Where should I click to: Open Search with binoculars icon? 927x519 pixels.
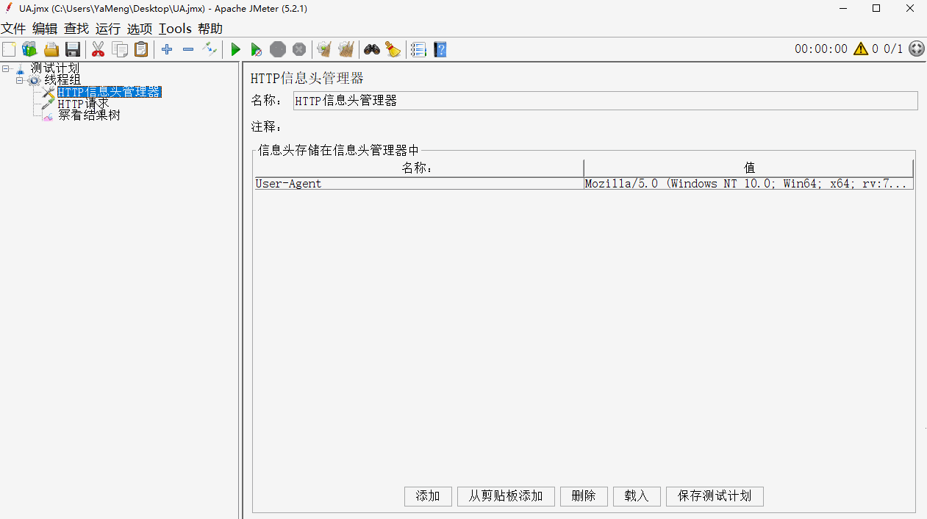pos(371,49)
